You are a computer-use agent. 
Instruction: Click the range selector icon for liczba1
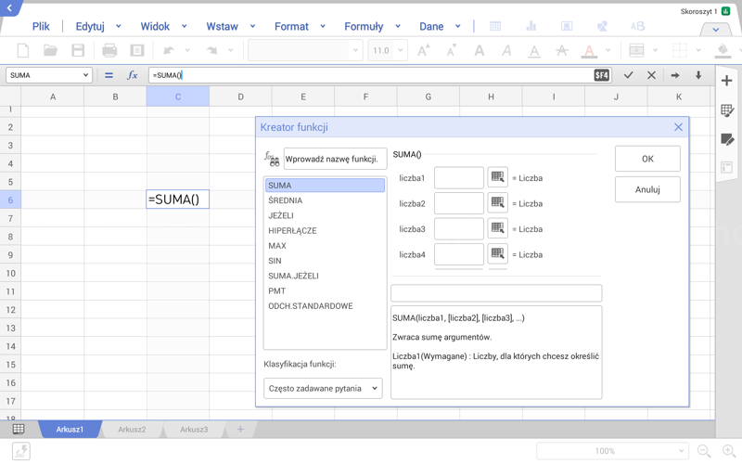click(497, 177)
